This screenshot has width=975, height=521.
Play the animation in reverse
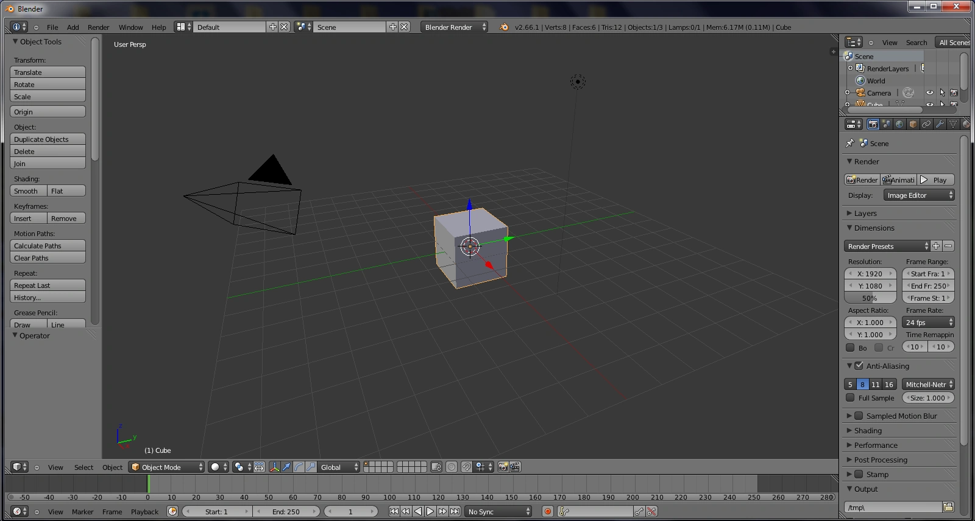[x=418, y=511]
